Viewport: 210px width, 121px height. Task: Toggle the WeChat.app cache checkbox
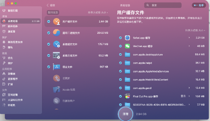(x=120, y=46)
